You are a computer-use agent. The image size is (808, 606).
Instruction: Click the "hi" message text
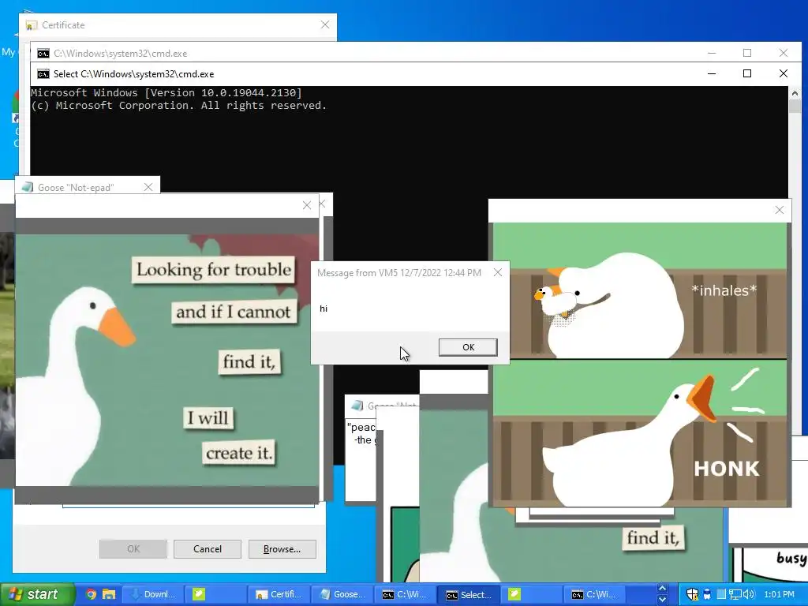[x=324, y=309]
